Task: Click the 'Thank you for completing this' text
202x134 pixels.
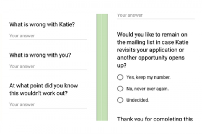Action: pos(155,119)
